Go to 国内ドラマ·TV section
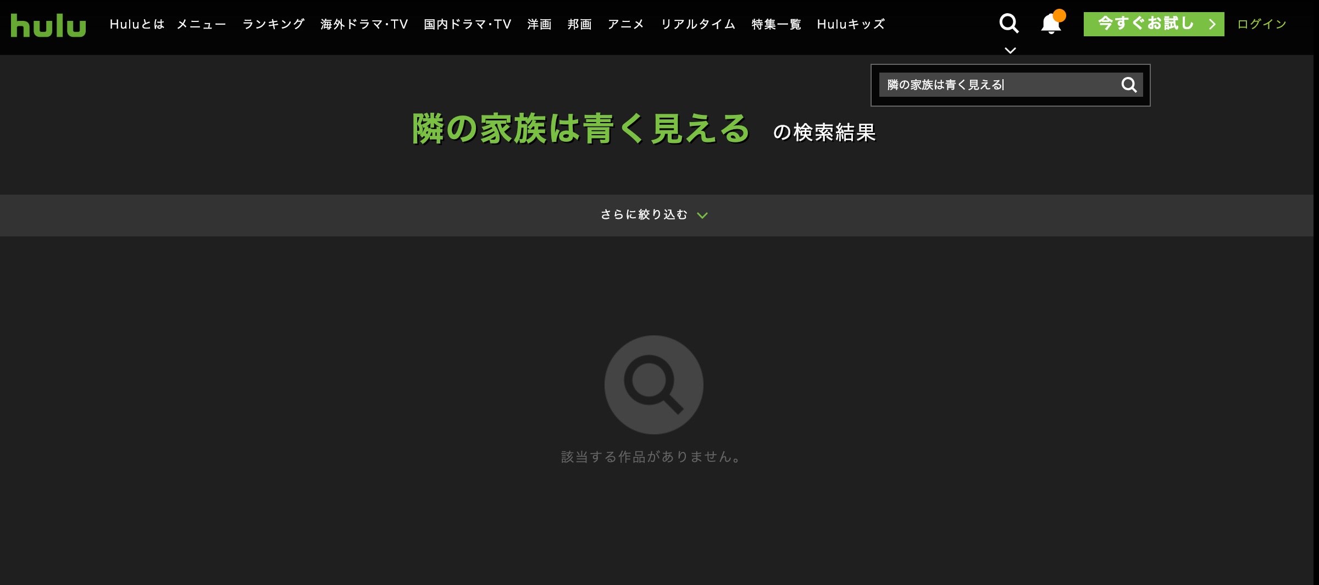The height and width of the screenshot is (585, 1319). pos(468,24)
